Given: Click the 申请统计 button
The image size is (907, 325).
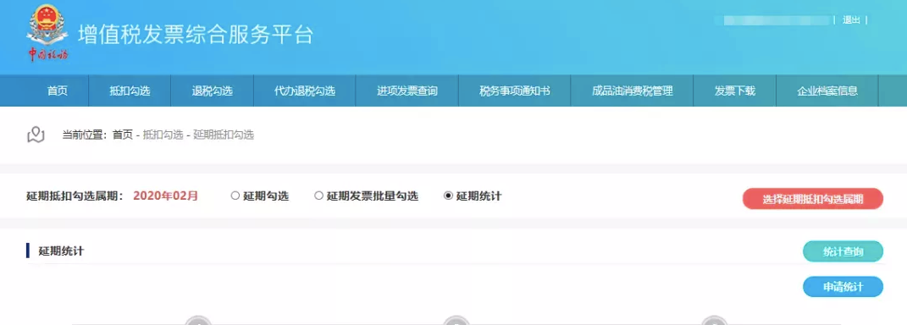Looking at the screenshot, I should 843,287.
